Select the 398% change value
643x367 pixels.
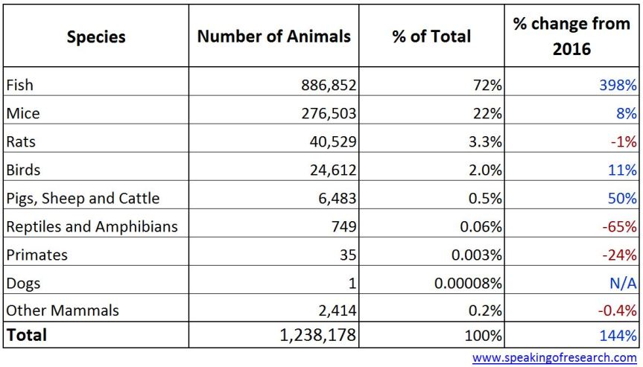coord(618,85)
